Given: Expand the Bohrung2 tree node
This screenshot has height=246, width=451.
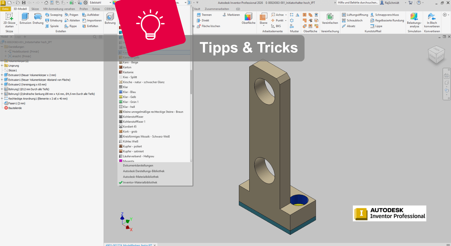Looking at the screenshot, I should 2,89.
